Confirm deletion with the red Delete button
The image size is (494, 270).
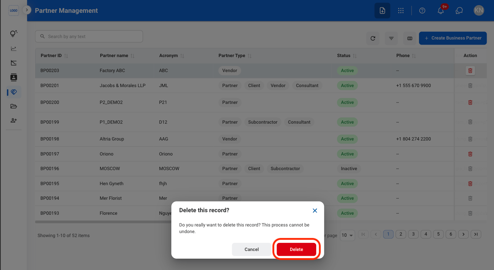pos(296,249)
